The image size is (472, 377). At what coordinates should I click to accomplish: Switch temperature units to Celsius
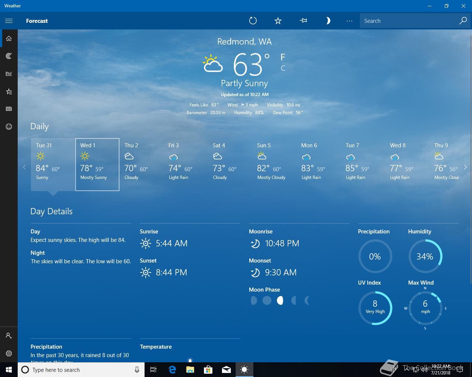[x=283, y=68]
